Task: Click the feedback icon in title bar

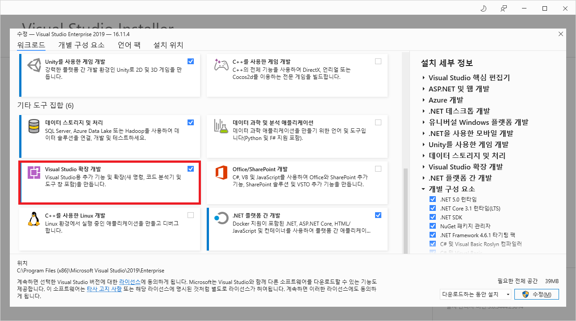Action: (x=504, y=8)
